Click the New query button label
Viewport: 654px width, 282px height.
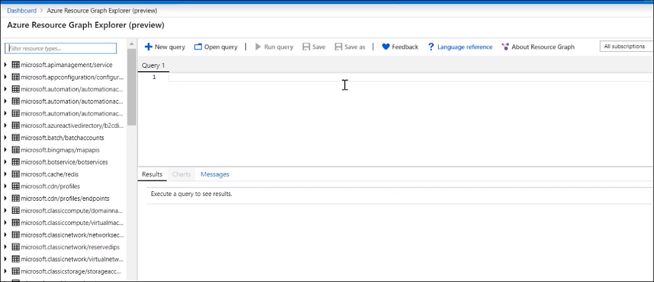pyautogui.click(x=170, y=47)
